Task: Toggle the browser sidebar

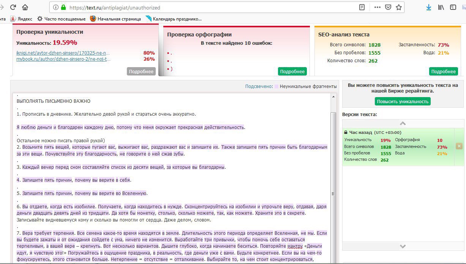Action: 453,7
